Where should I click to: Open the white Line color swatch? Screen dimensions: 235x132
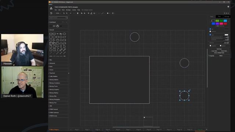227,35
